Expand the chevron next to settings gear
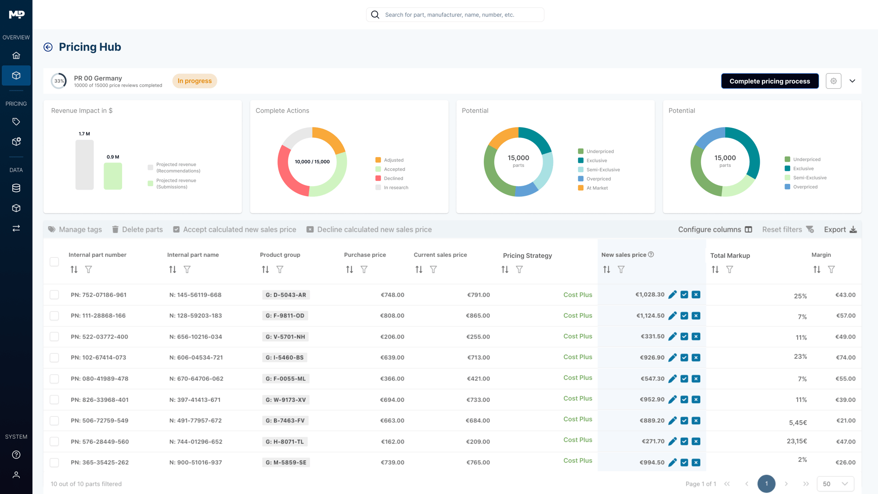Viewport: 878px width, 494px height. [852, 81]
